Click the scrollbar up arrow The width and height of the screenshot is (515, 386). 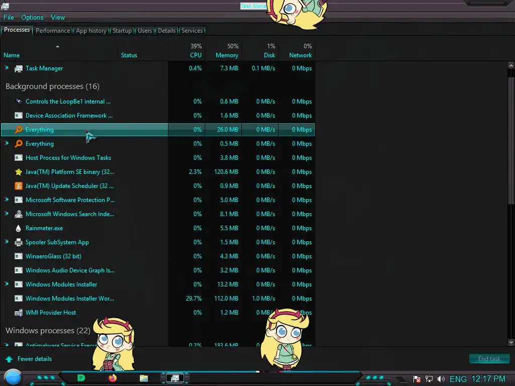[511, 65]
